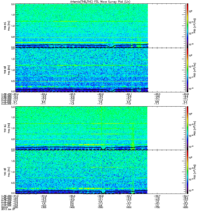Click the '1.0' frequency tick of the THB B∥ panel

click(13, 70)
